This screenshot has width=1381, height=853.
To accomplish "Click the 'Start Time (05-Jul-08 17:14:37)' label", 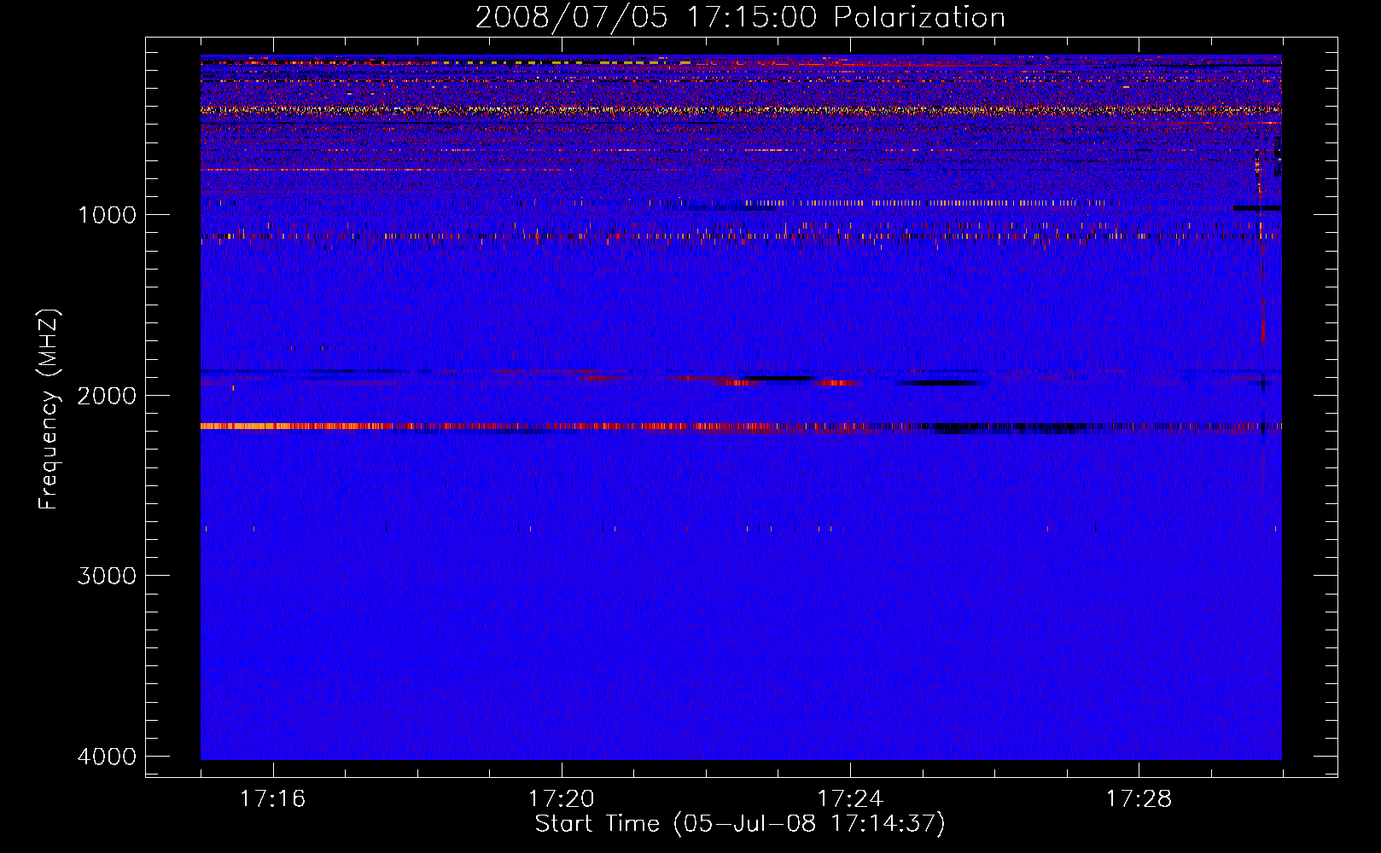I will tap(740, 824).
